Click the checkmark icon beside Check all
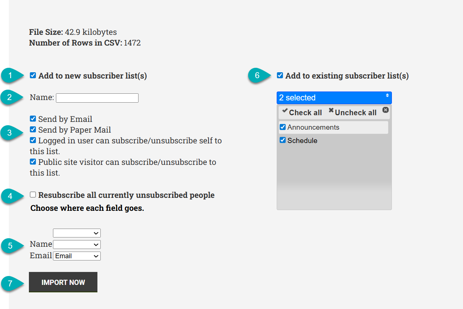Image resolution: width=463 pixels, height=309 pixels. [285, 111]
